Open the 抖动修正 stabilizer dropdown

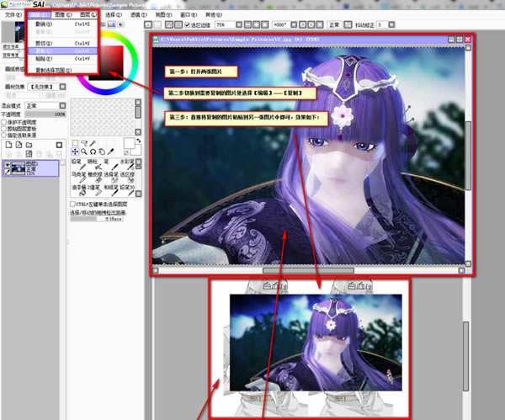pos(391,24)
